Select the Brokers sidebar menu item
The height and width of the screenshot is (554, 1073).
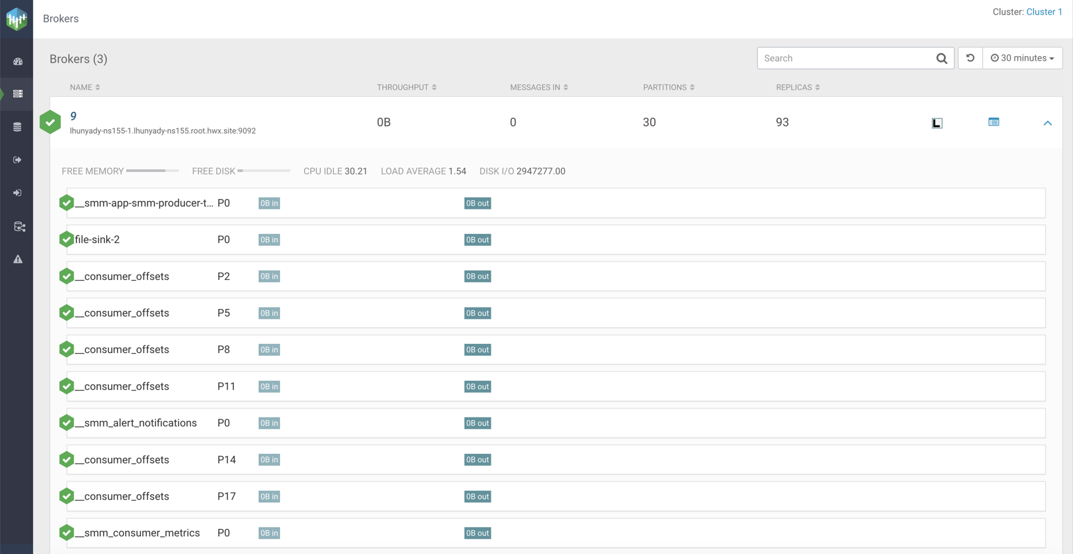click(18, 94)
